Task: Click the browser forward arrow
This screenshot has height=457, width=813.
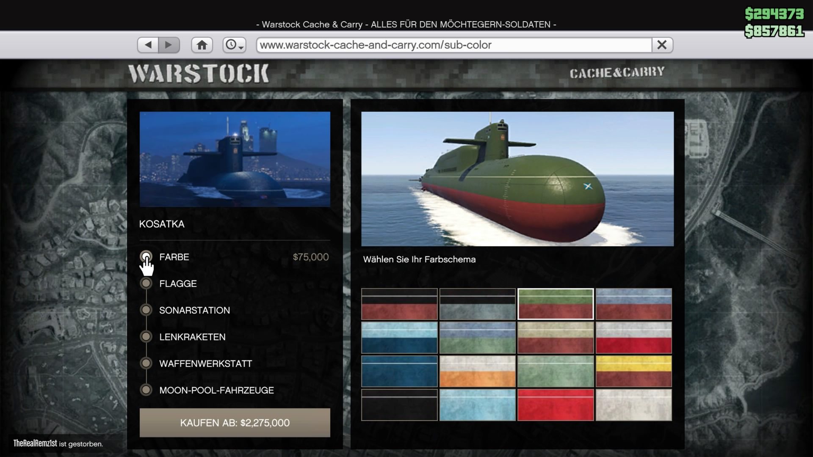Action: click(x=169, y=45)
